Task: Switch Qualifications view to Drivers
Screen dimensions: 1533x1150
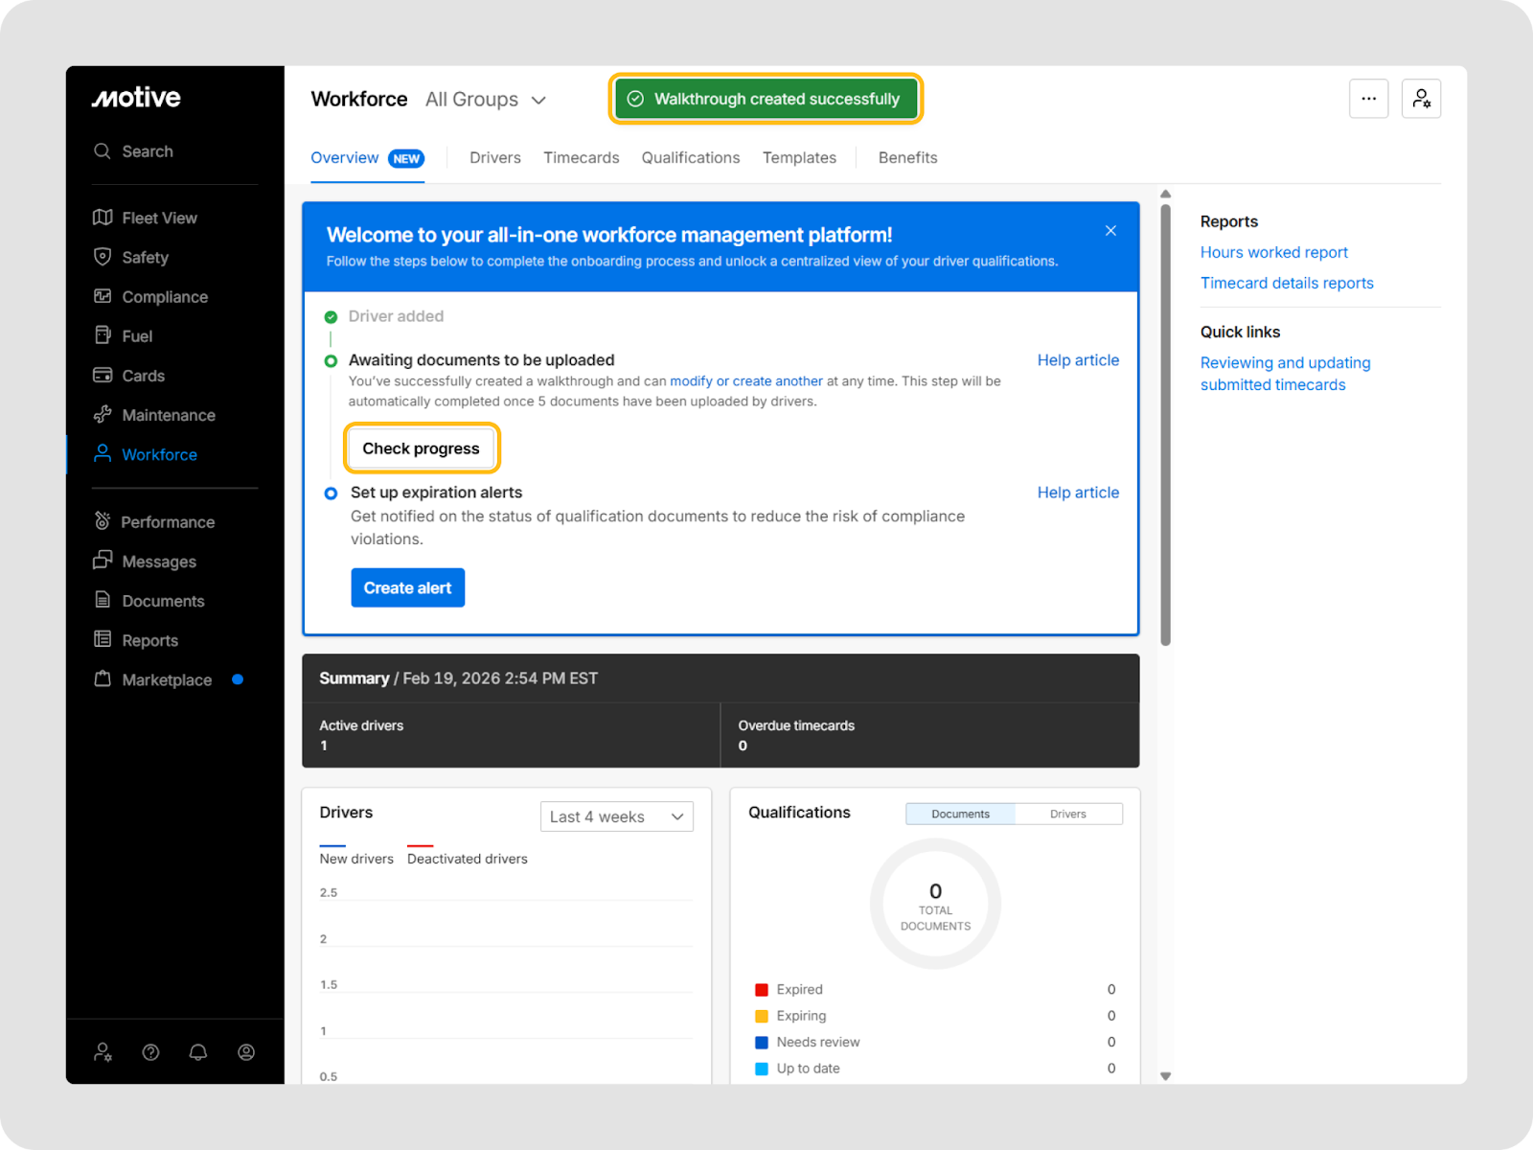Action: pos(1067,814)
